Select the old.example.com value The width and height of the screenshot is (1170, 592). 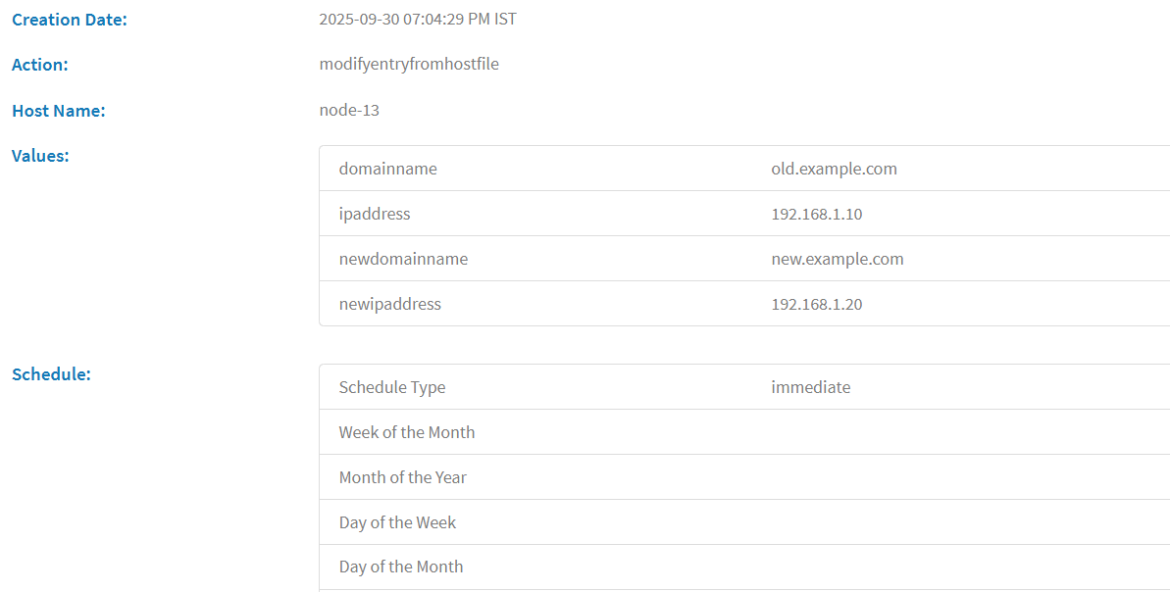pos(834,169)
